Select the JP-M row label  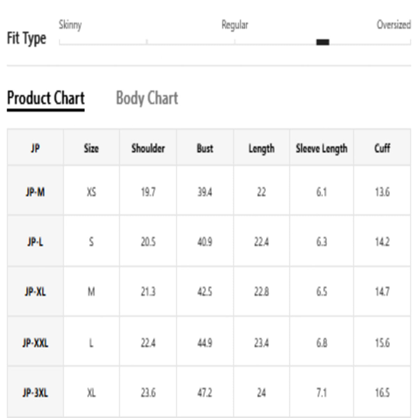(35, 192)
